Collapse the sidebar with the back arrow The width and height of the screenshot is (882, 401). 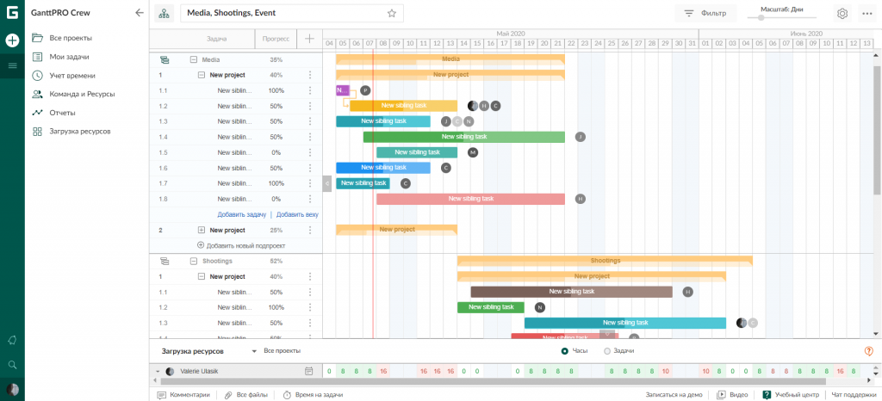pos(140,13)
